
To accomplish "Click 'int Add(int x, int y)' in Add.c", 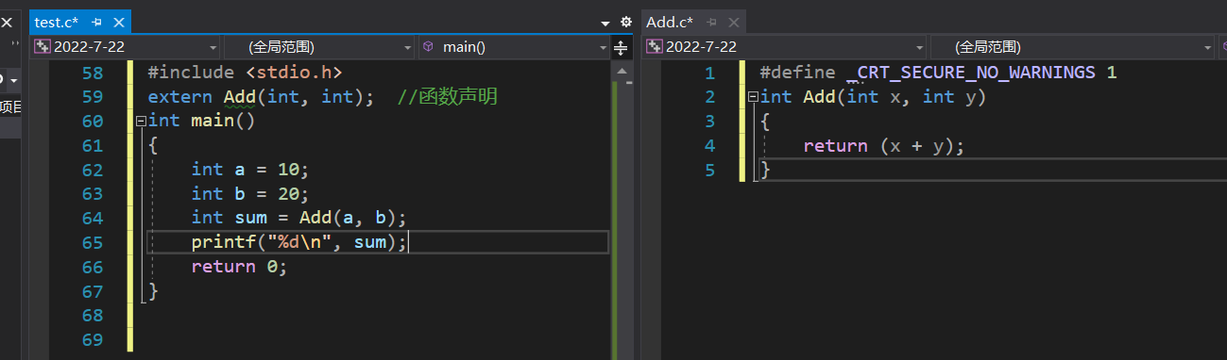I will [x=873, y=96].
